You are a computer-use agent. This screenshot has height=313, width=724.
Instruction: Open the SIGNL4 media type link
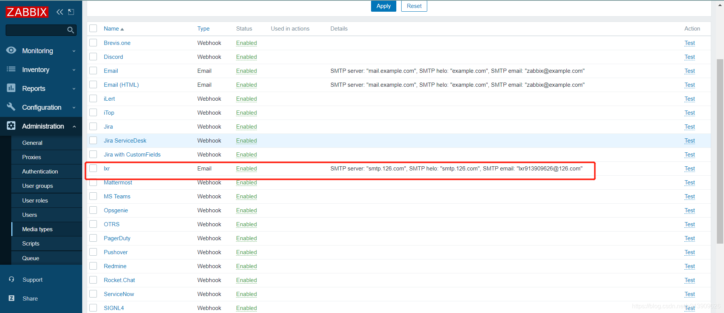click(114, 308)
